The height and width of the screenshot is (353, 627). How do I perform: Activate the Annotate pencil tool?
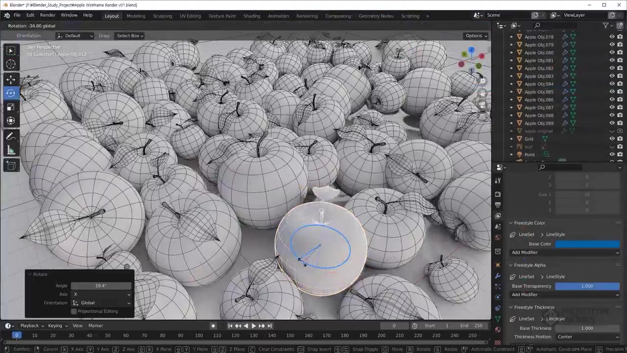[x=11, y=136]
